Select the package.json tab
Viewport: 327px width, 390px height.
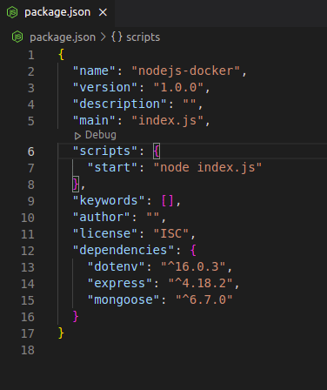[x=57, y=12]
